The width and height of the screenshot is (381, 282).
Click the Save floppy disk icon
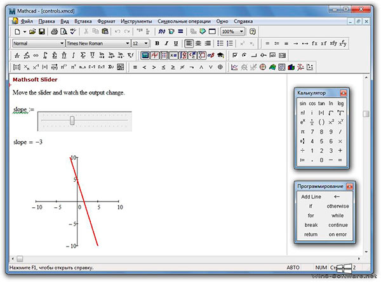click(x=42, y=32)
